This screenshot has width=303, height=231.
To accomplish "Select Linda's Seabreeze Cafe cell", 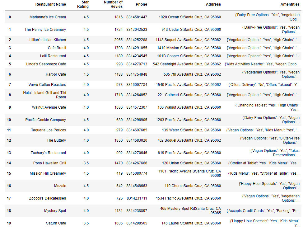I will click(46, 64).
